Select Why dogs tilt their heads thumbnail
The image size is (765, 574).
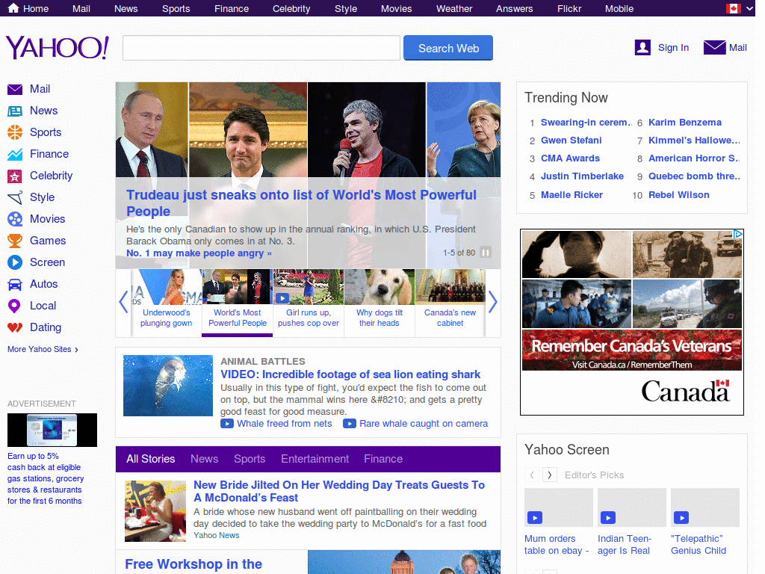point(379,303)
